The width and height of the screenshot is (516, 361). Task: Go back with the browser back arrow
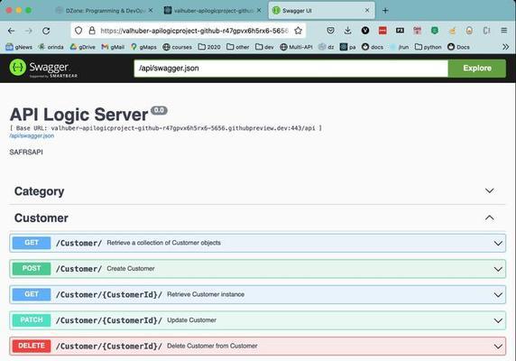tap(11, 31)
